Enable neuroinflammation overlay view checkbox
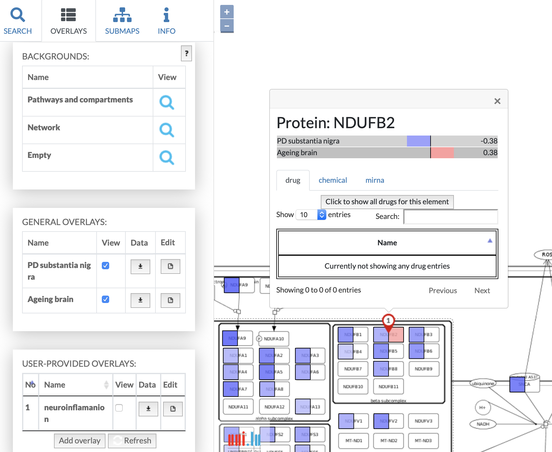The height and width of the screenshot is (452, 552). 119,408
